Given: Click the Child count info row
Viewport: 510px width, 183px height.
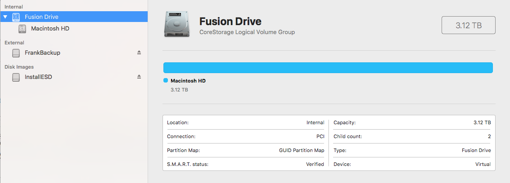Looking at the screenshot, I should point(412,136).
